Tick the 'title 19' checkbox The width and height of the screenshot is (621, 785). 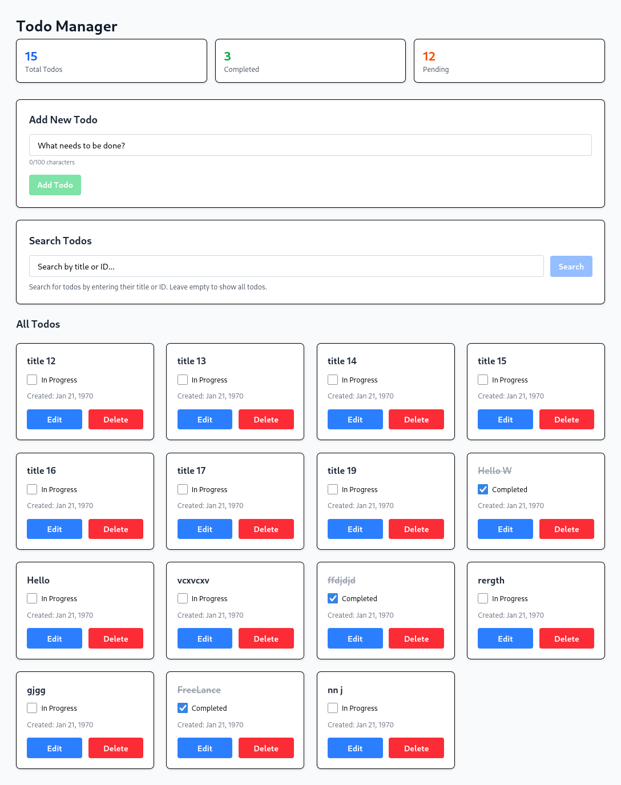[333, 489]
